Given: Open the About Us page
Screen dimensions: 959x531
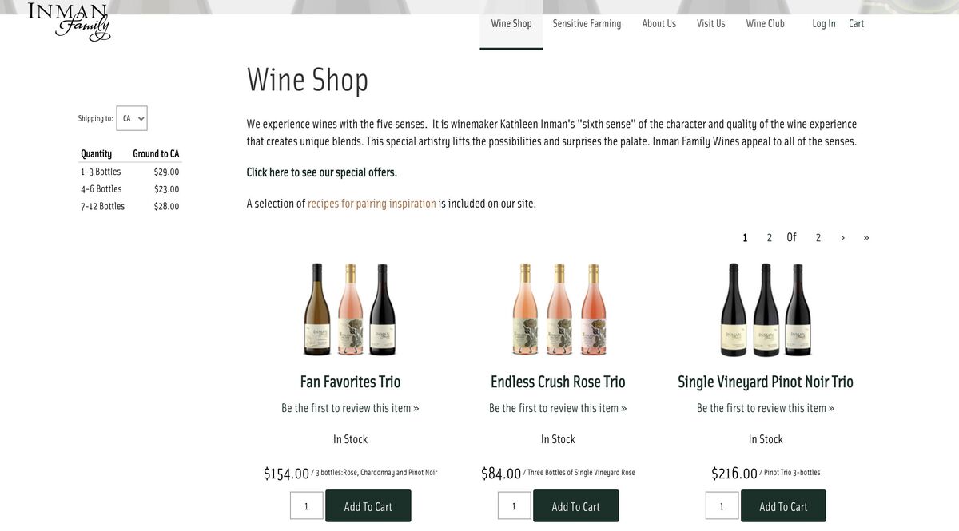Looking at the screenshot, I should coord(659,23).
